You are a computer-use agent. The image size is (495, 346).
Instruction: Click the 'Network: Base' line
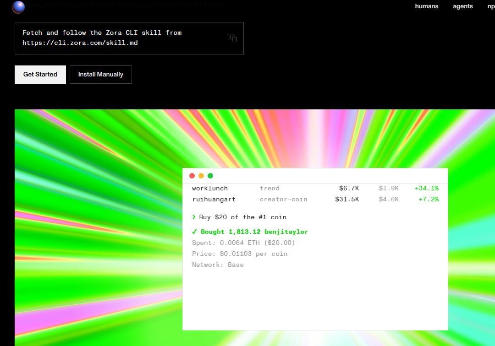click(218, 265)
